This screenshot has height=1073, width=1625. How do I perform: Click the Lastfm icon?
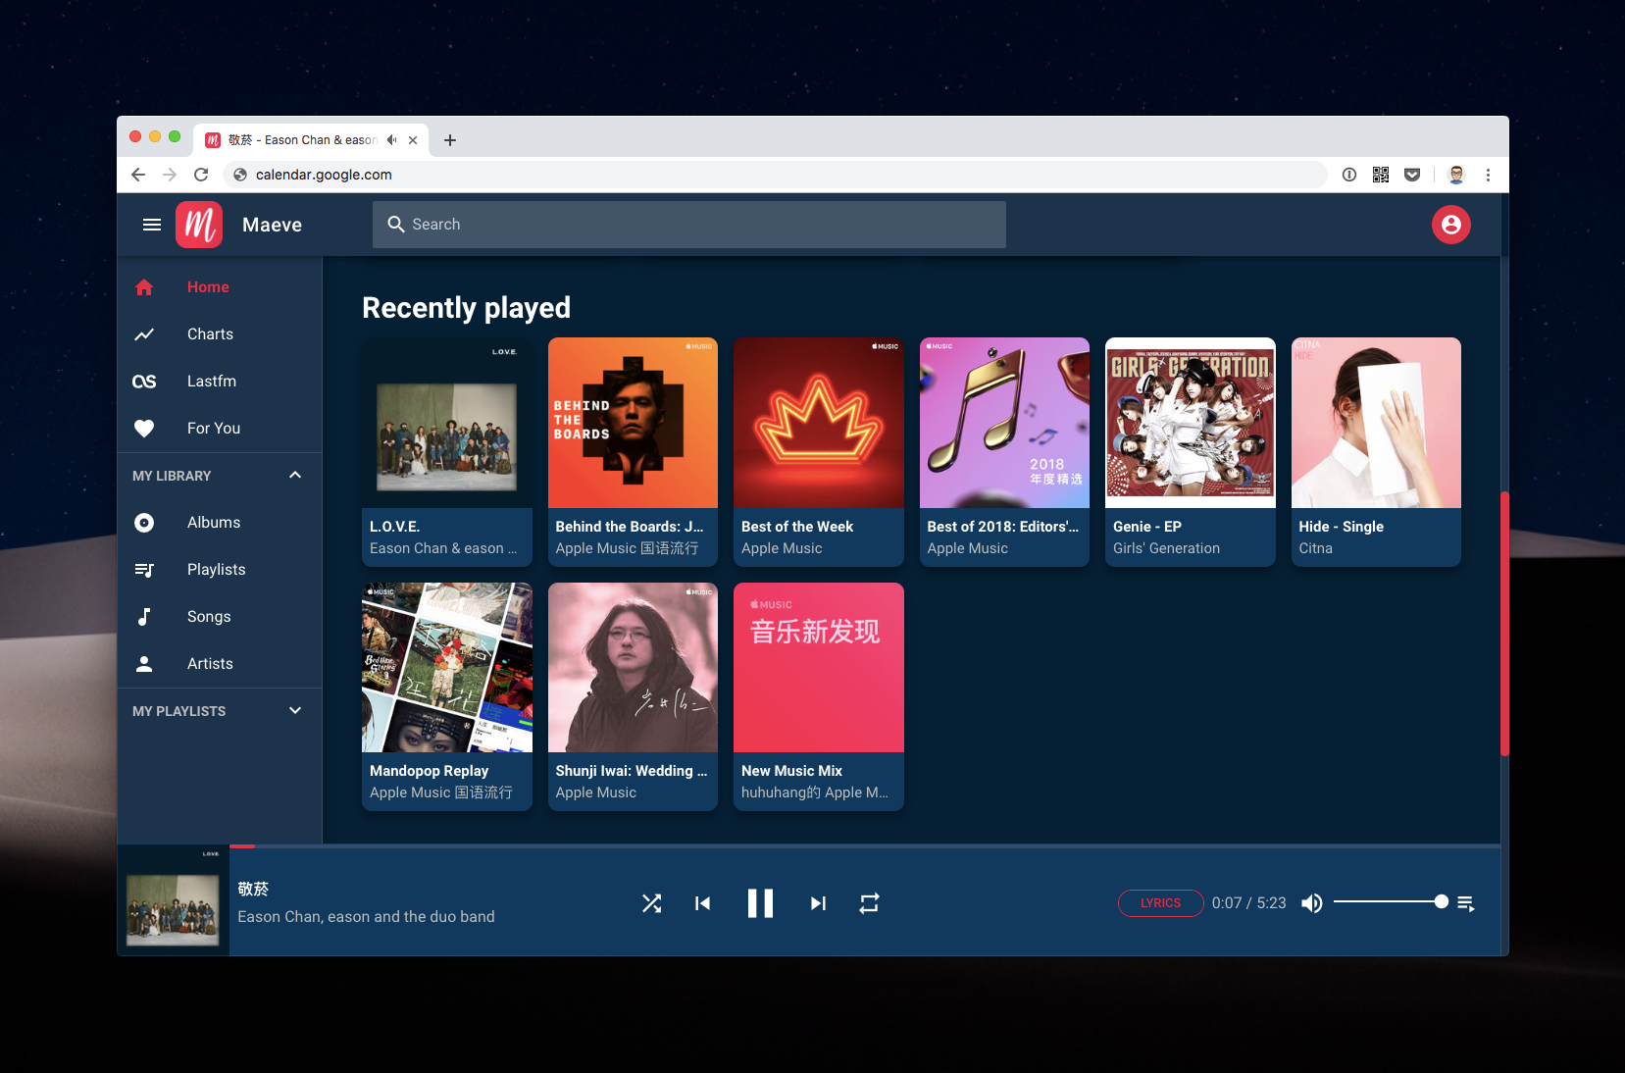pos(144,381)
